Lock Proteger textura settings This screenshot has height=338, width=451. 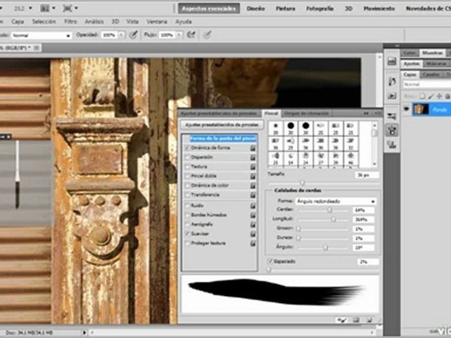[x=253, y=244]
